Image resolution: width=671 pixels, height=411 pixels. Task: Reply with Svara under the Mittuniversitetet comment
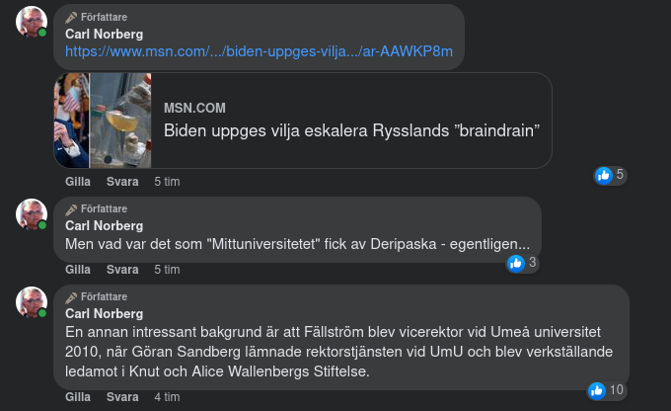pyautogui.click(x=122, y=269)
